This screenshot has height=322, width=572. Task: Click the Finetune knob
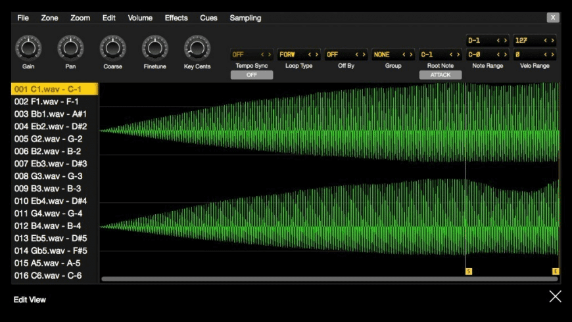[155, 48]
